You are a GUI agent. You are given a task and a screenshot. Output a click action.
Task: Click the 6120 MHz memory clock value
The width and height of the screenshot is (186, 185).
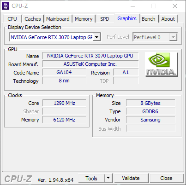click(x=64, y=120)
